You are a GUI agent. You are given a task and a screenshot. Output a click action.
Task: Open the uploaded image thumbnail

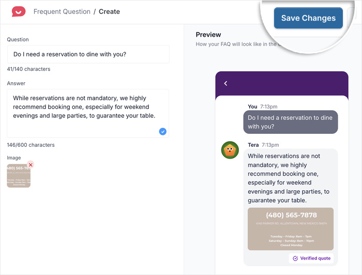click(x=18, y=176)
